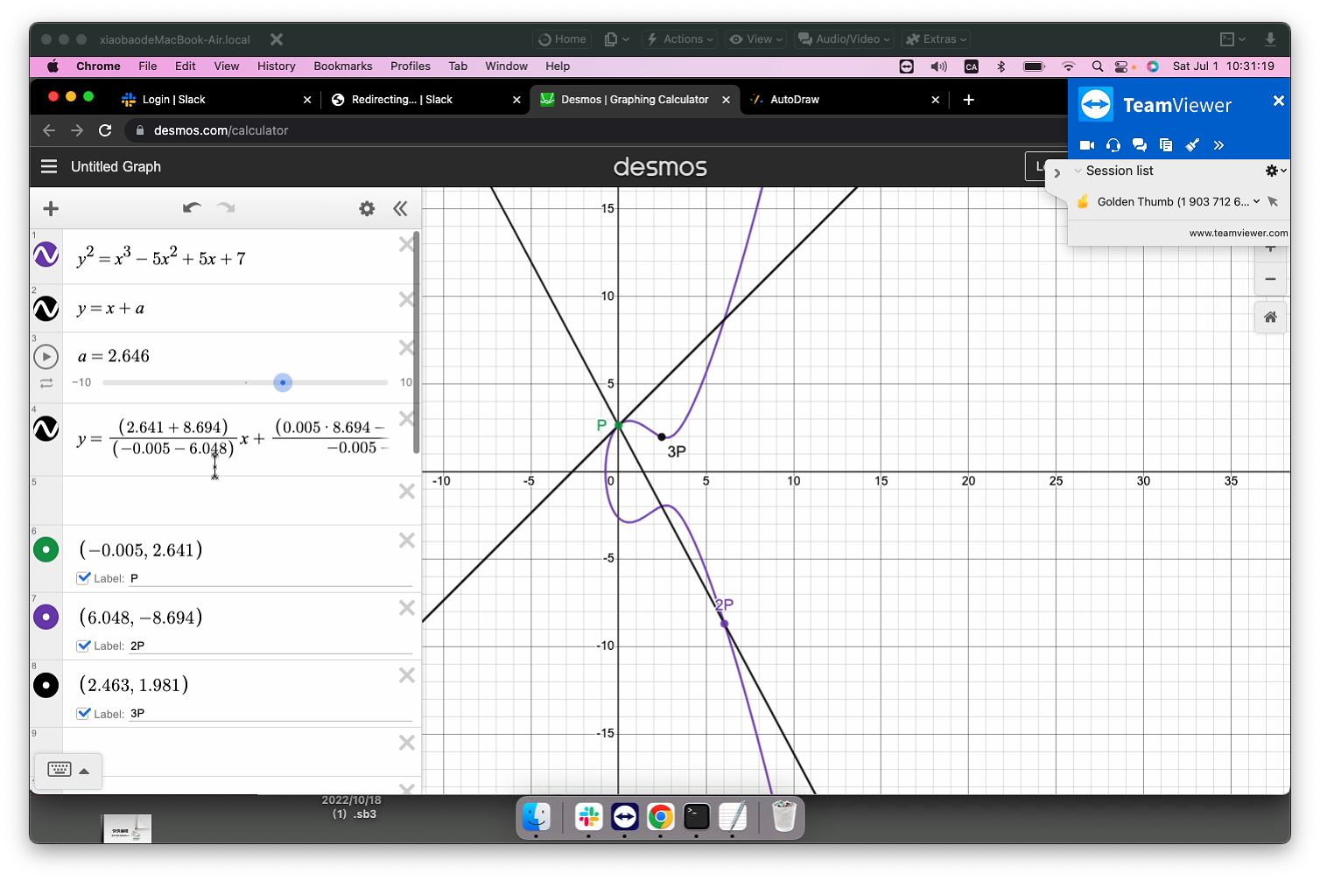
Task: Collapse the Desmos expression list
Action: pyautogui.click(x=400, y=208)
